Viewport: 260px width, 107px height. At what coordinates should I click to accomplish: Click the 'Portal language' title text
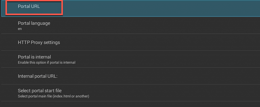[34, 23]
